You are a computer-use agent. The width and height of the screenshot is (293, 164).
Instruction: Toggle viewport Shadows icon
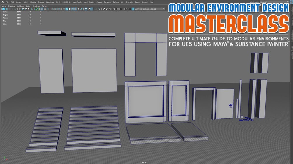(81, 9)
